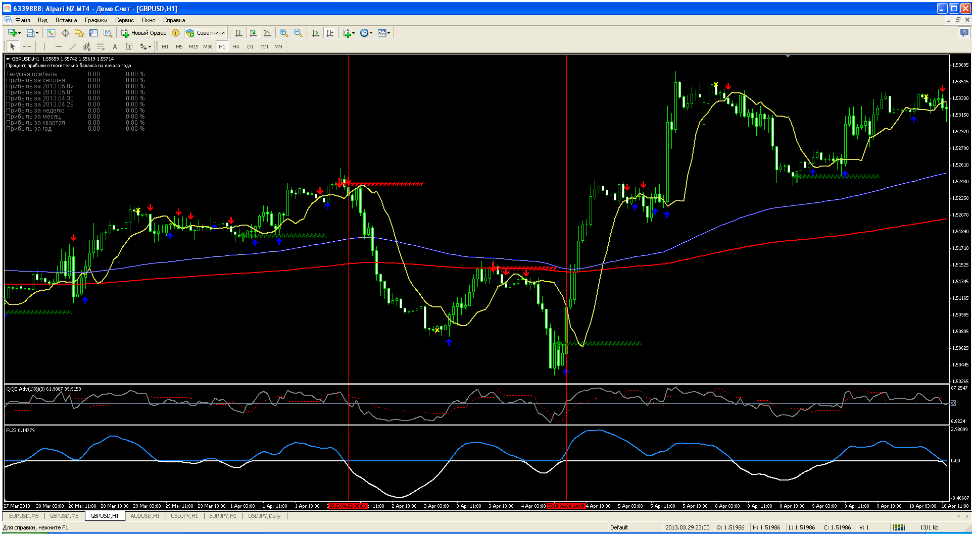
Task: Click the MetaEditor yellow diamond icon
Action: pos(176,33)
